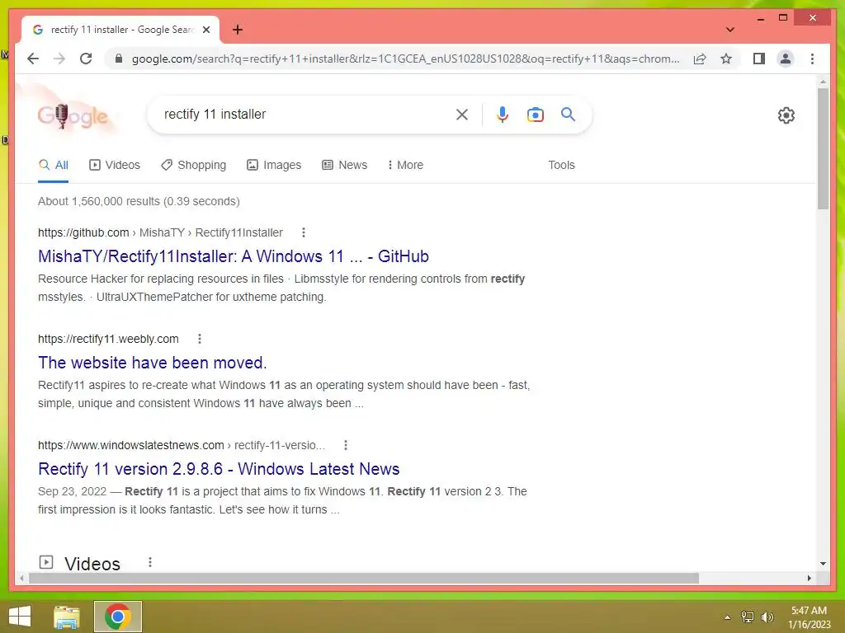845x633 pixels.
Task: Click the padlock site info icon
Action: 119,59
